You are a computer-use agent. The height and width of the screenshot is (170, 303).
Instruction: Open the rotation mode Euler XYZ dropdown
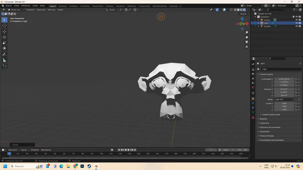pyautogui.click(x=284, y=99)
